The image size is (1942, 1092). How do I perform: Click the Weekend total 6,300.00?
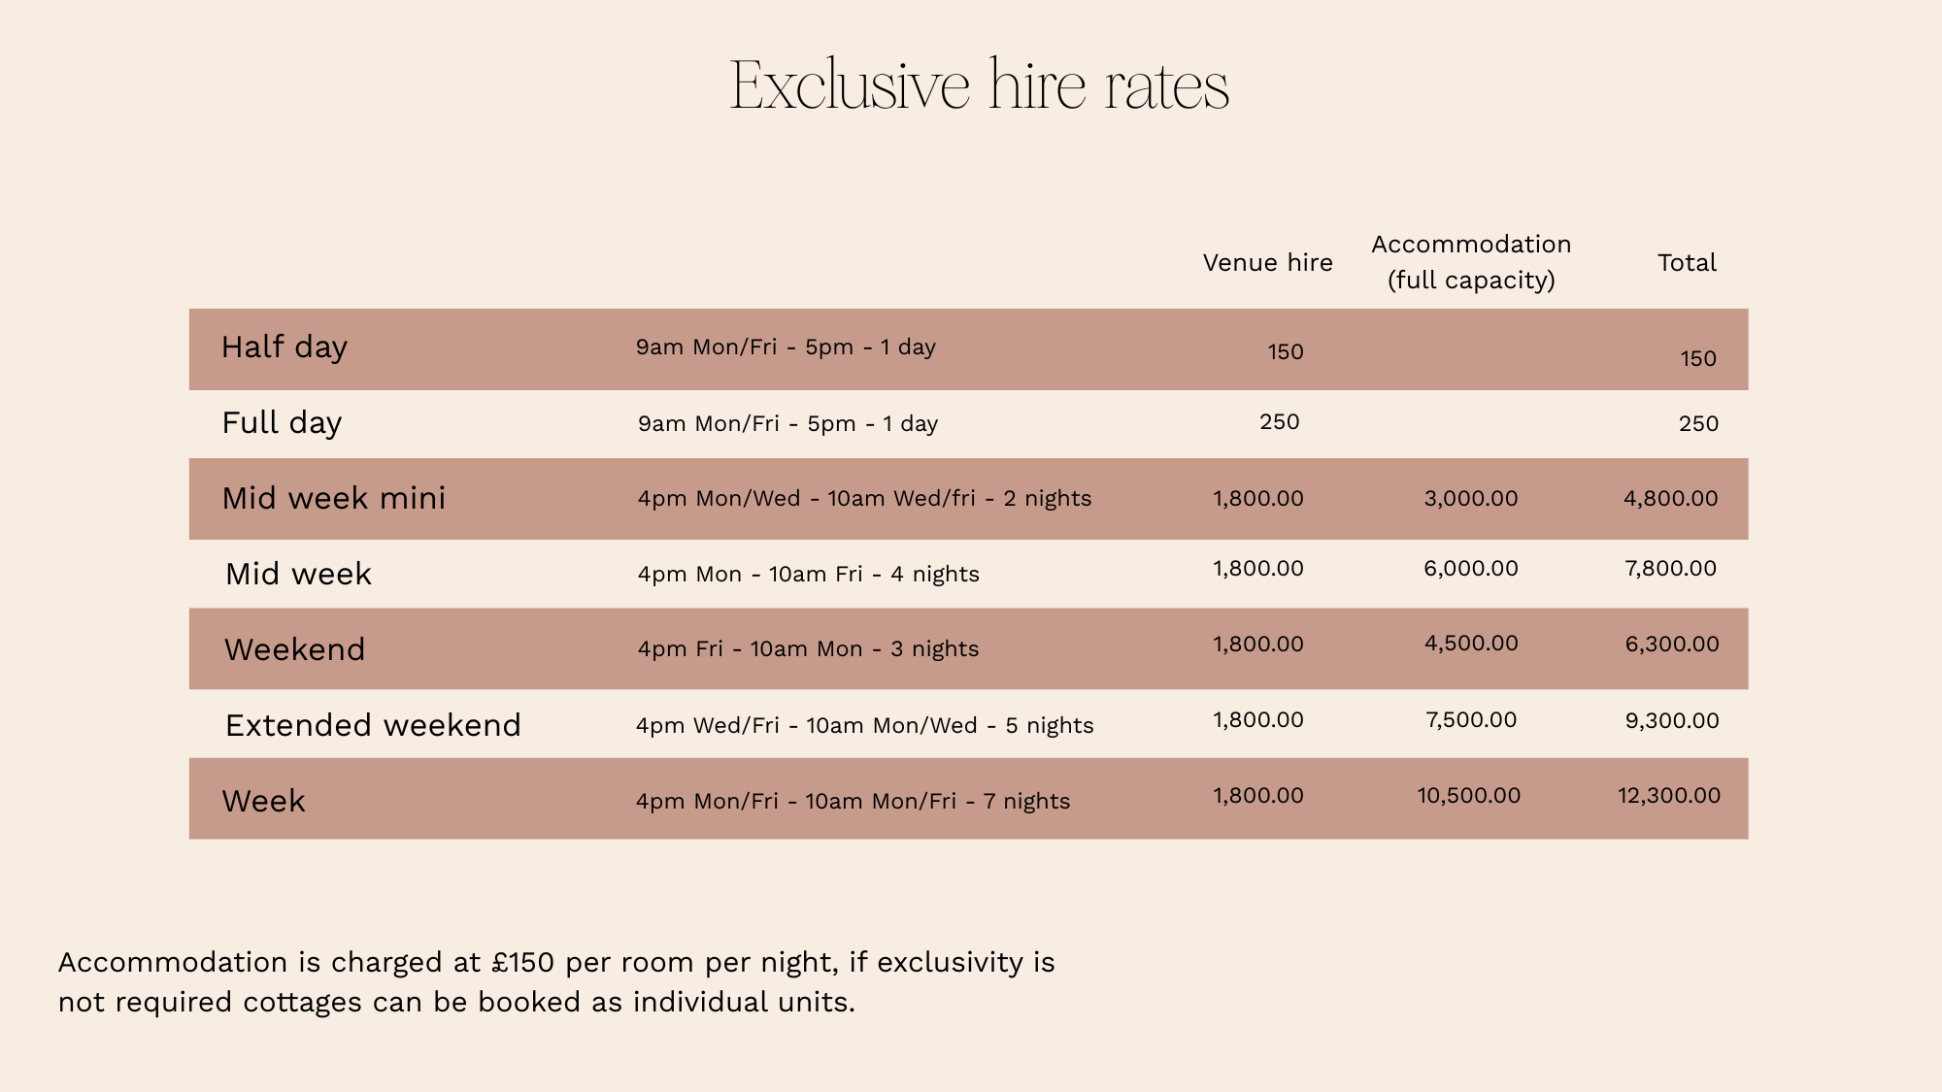[x=1672, y=645]
